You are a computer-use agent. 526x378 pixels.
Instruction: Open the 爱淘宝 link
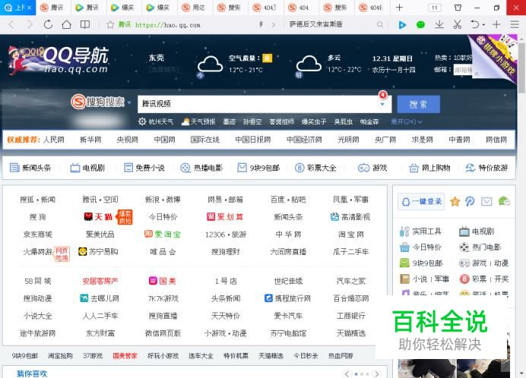coord(163,235)
